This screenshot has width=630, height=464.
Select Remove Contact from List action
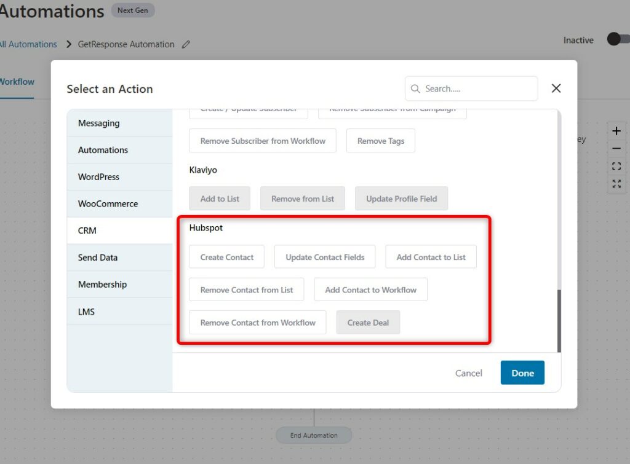click(x=247, y=290)
